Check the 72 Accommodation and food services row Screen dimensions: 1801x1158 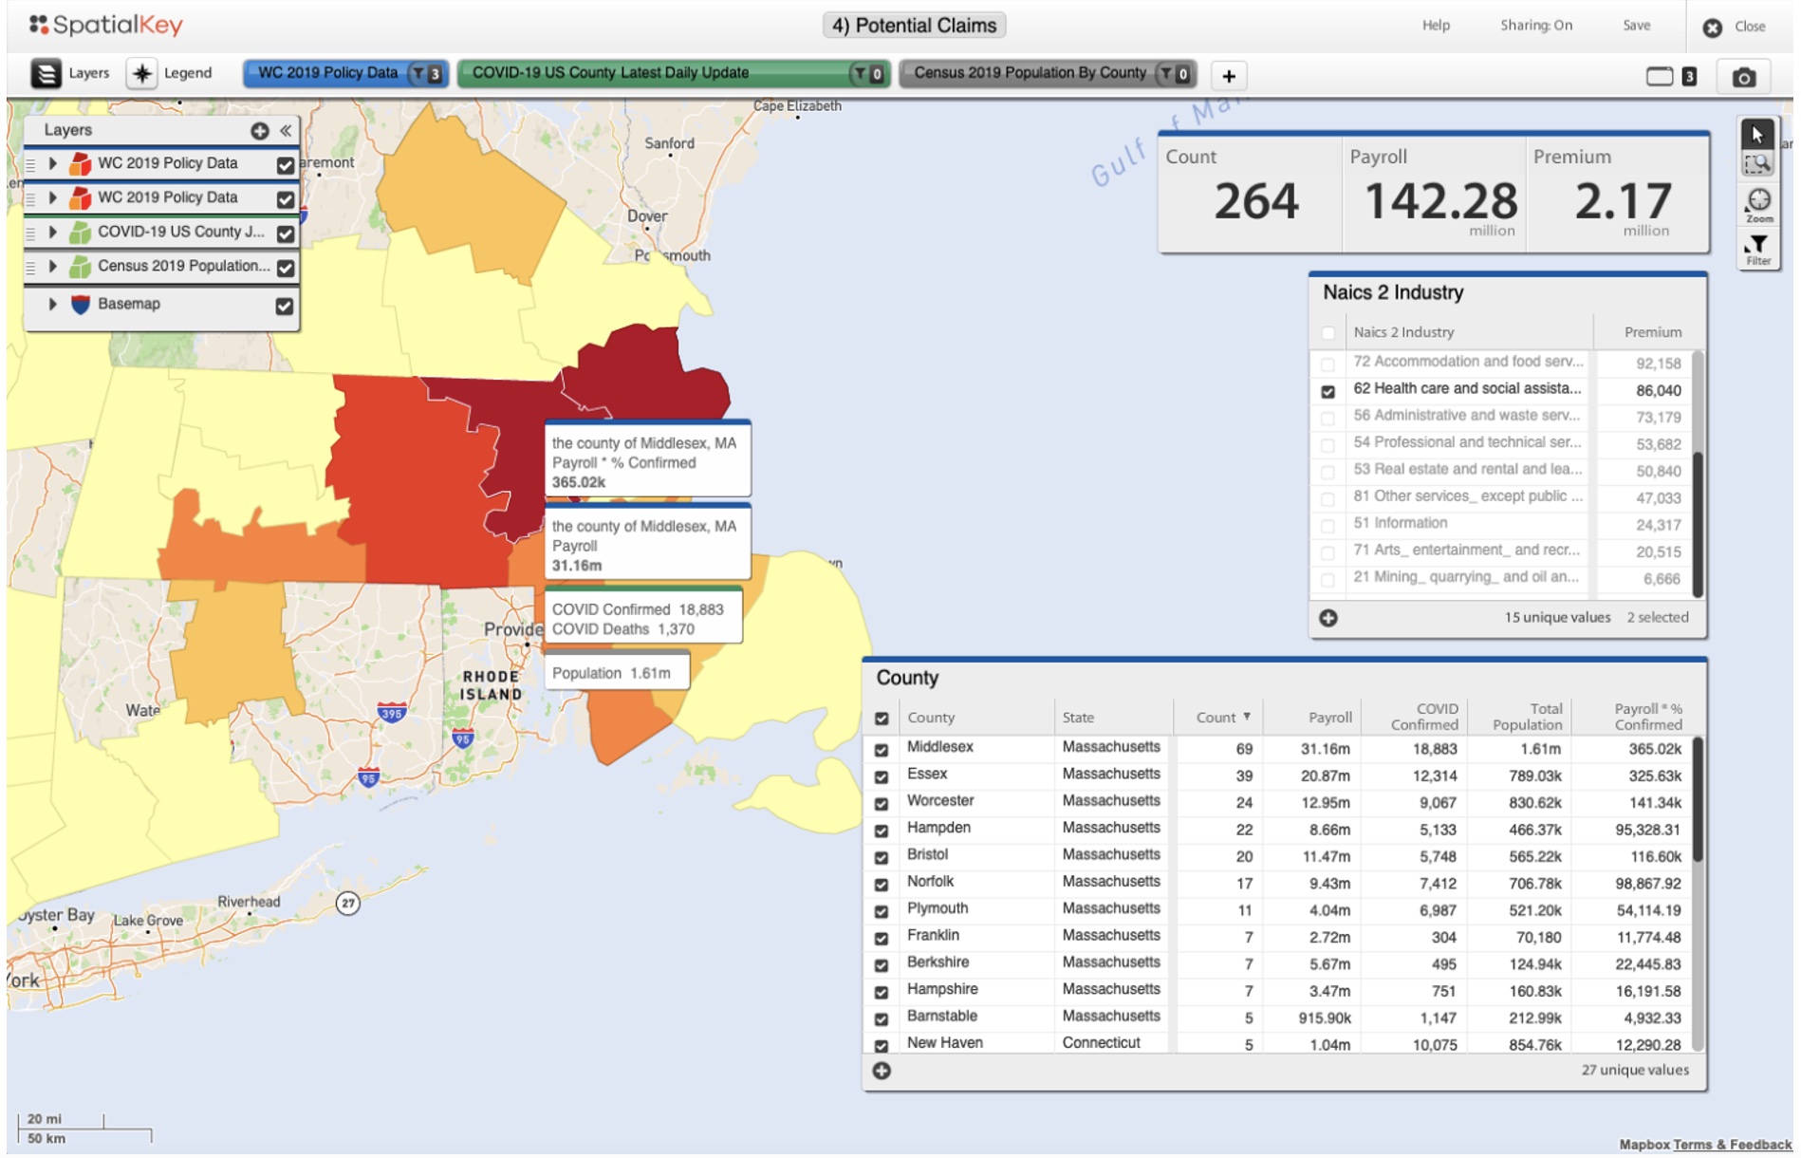(x=1328, y=364)
